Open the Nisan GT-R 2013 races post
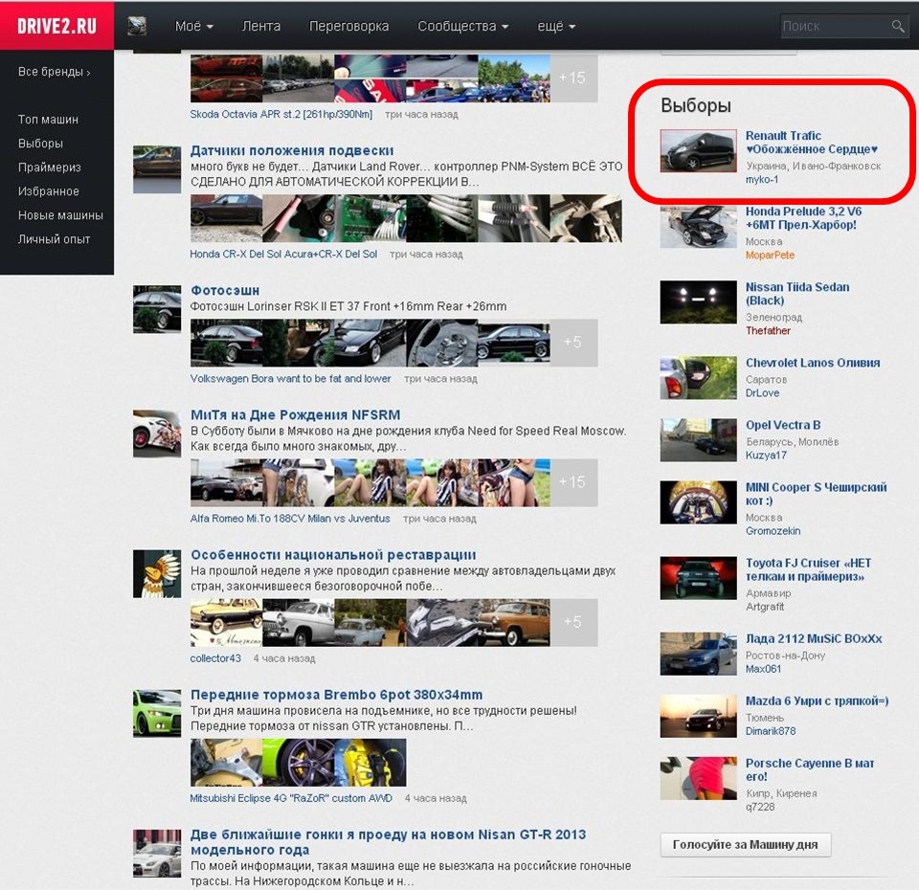 pos(388,842)
